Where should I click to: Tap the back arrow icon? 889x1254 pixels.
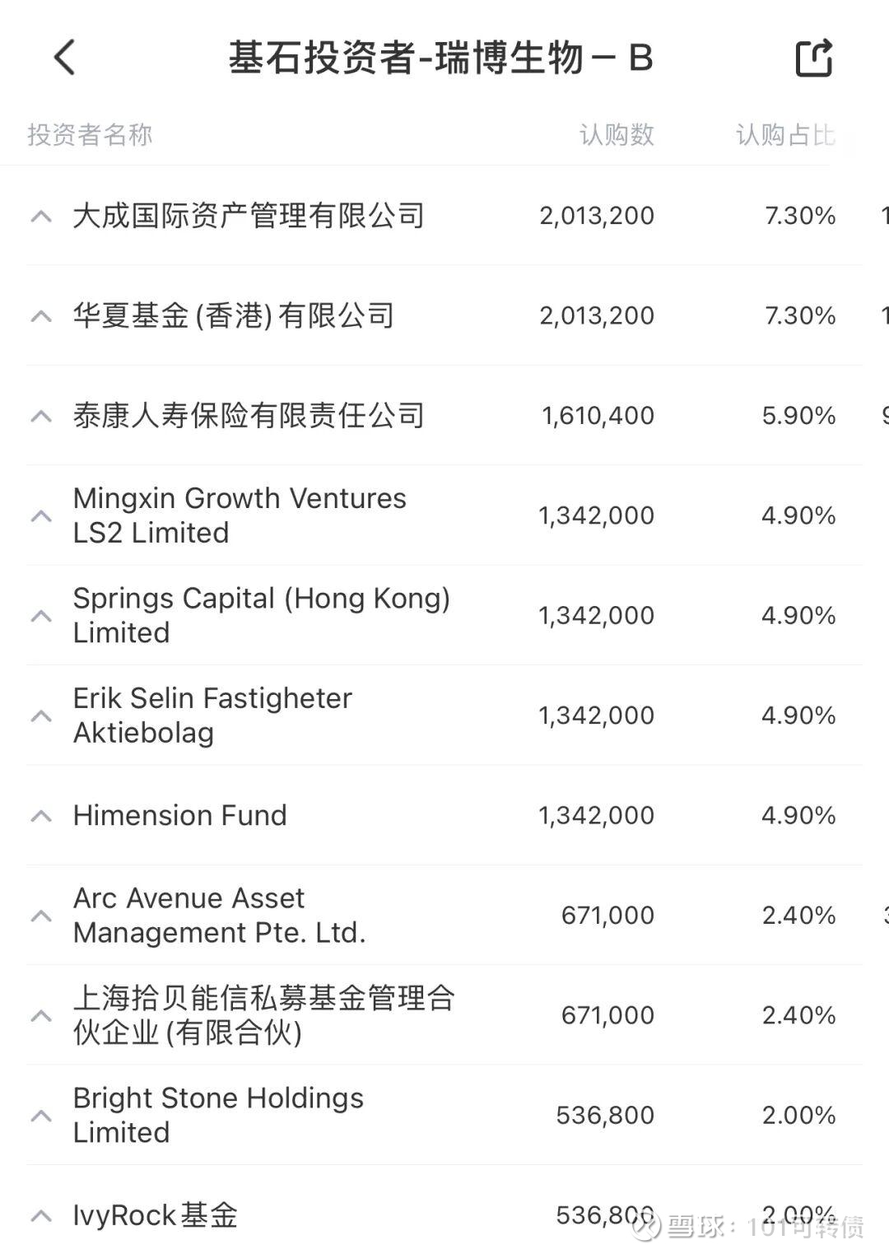(x=64, y=58)
